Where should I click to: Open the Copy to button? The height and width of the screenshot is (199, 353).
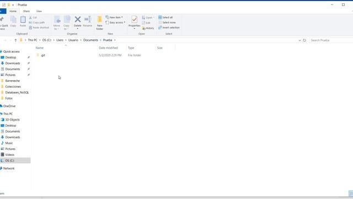coord(67,23)
